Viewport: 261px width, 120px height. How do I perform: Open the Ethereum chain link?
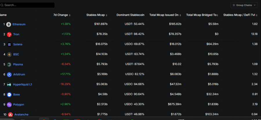coord(19,24)
